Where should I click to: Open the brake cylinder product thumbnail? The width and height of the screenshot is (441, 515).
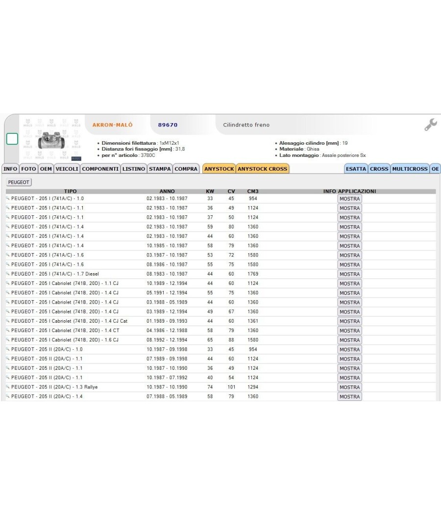tap(51, 139)
